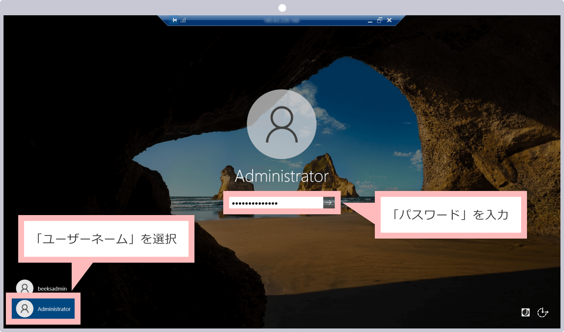Click the large Administrator profile picture
564x332 pixels.
click(281, 124)
